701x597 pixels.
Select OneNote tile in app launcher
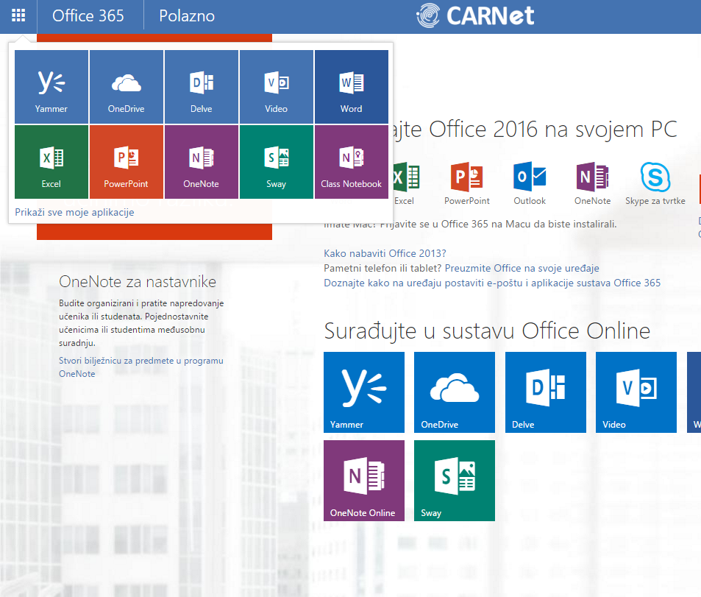coord(202,162)
